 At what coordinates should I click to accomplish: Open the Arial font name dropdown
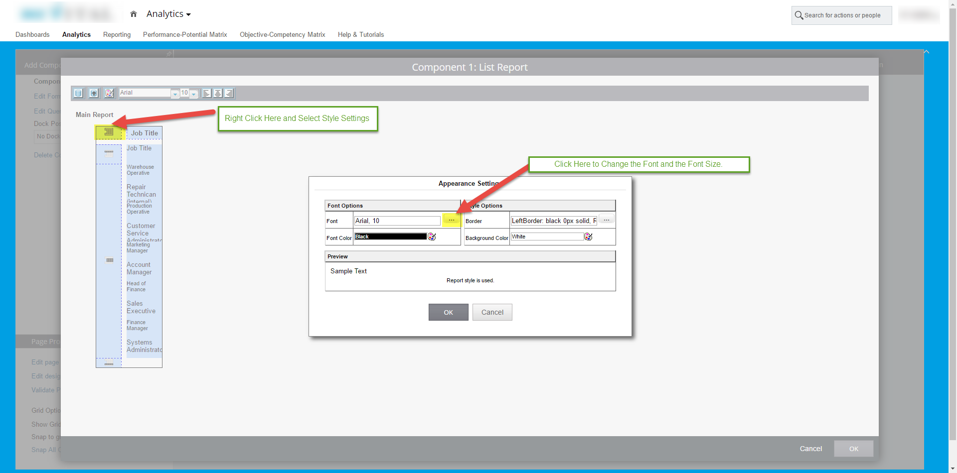[175, 93]
